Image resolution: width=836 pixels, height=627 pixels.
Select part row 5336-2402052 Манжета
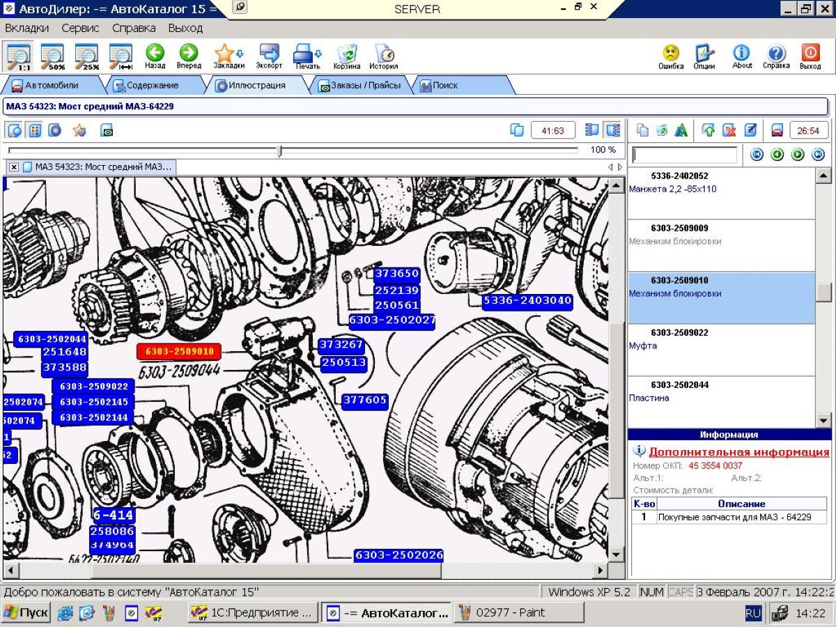(x=721, y=194)
